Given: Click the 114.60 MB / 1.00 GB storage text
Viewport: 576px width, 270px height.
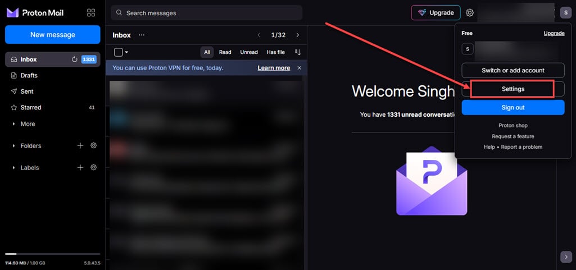Looking at the screenshot, I should (25, 263).
